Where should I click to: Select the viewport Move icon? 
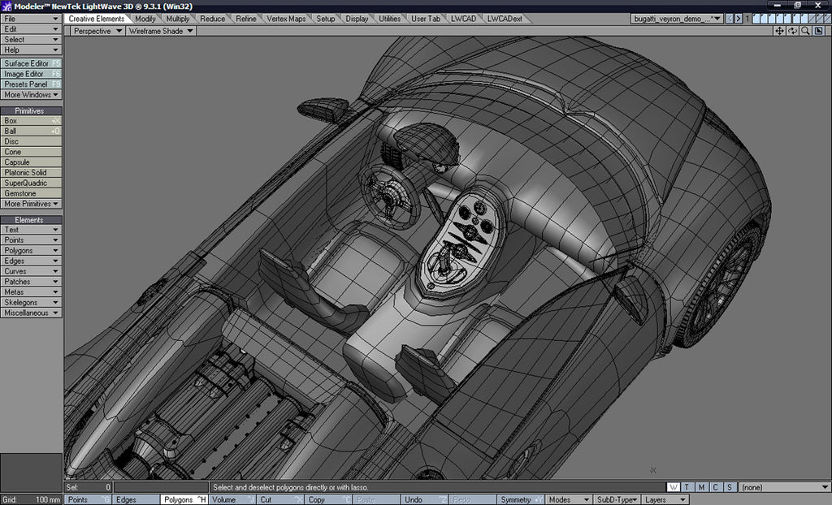779,30
